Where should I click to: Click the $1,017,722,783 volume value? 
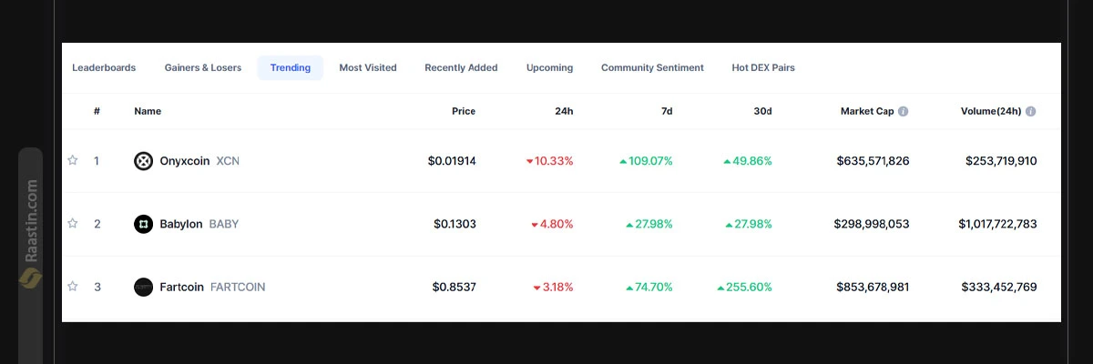(x=997, y=224)
